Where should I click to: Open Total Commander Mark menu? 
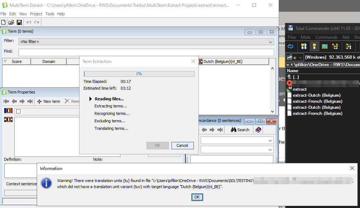pos(305,37)
